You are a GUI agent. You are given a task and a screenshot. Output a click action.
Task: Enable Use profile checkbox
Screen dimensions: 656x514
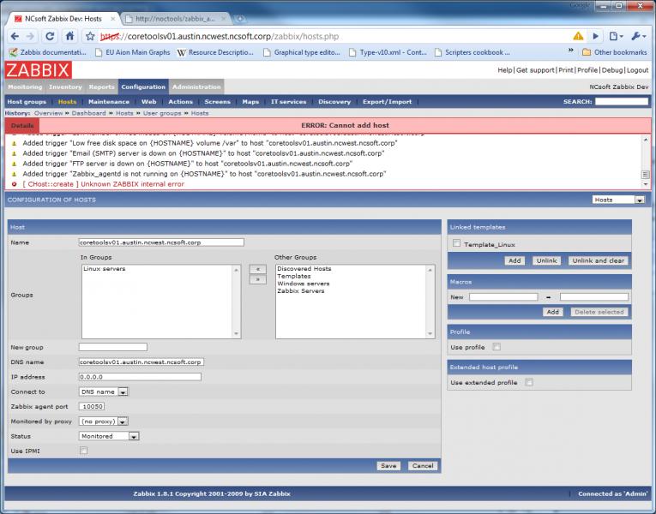coord(497,346)
